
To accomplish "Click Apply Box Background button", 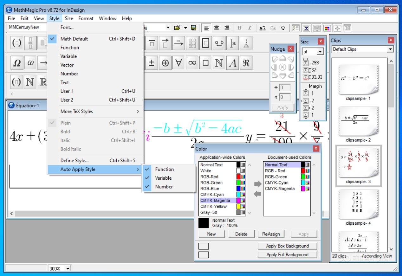I will point(288,246).
